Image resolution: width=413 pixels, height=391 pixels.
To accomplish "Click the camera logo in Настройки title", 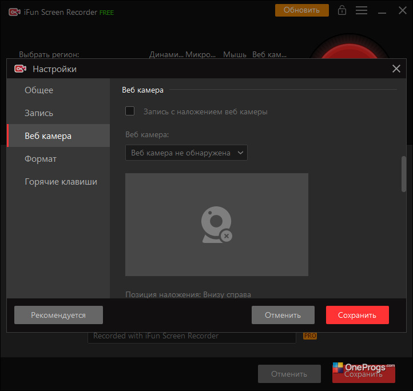I will click(20, 69).
